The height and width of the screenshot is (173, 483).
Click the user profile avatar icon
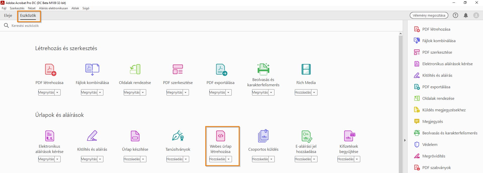[476, 15]
